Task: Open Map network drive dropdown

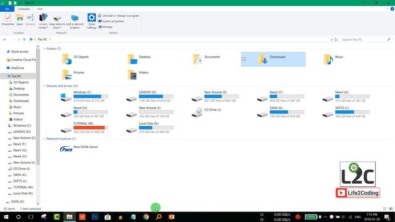Action: 57,22
